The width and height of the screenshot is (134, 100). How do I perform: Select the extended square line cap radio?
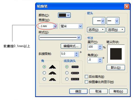pyautogui.click(x=67, y=79)
